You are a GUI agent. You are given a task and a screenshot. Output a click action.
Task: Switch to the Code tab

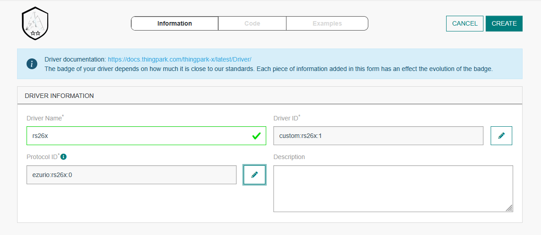pos(252,23)
